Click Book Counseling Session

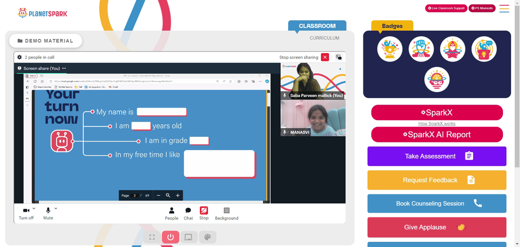click(x=437, y=203)
